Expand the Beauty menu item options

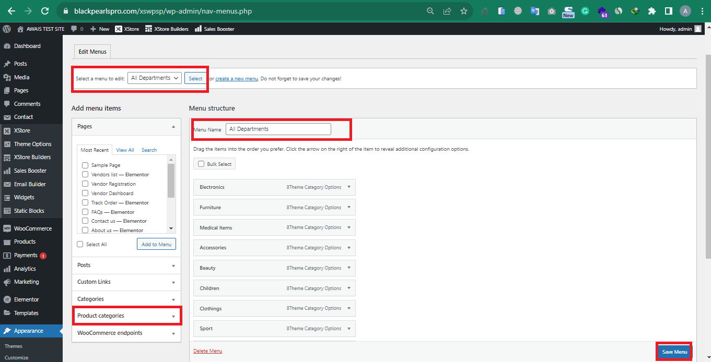click(x=349, y=268)
